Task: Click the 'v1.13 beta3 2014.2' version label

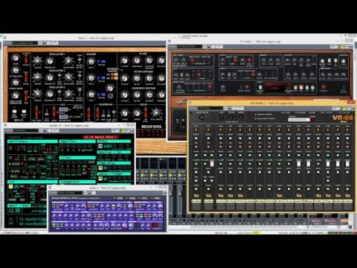Action: [x=100, y=137]
